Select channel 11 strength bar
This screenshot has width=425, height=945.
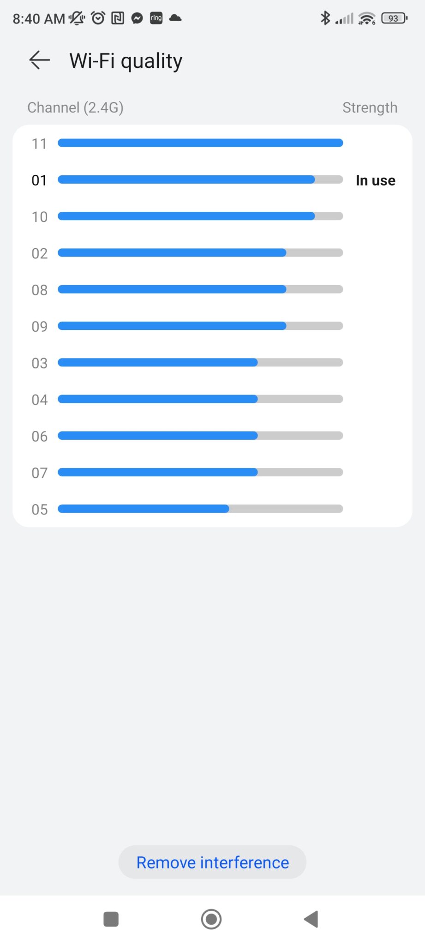[200, 143]
